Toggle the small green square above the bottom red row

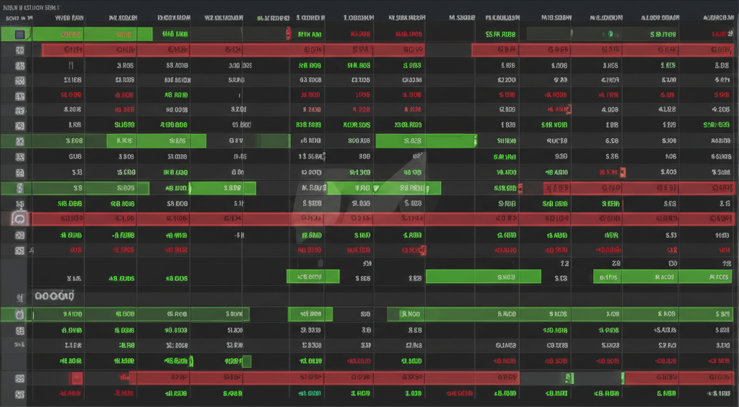click(246, 361)
